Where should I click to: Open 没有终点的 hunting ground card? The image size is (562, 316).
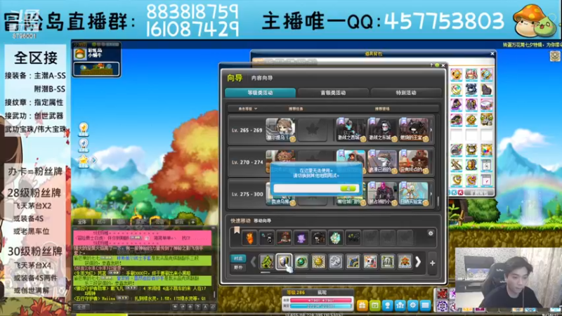coord(413,162)
